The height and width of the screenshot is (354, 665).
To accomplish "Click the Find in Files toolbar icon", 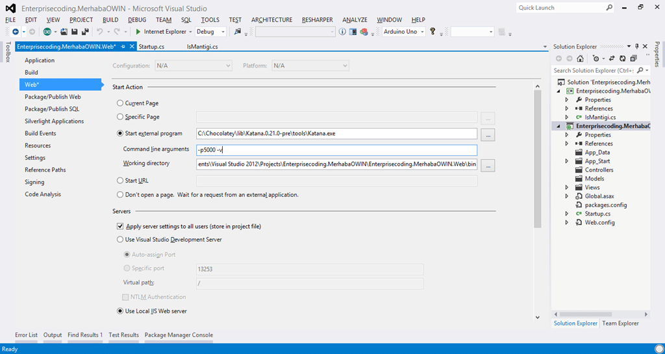I will [238, 32].
